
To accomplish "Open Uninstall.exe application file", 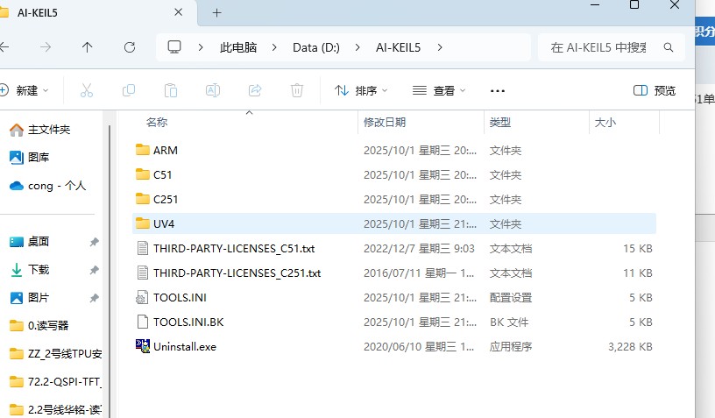I will click(184, 346).
